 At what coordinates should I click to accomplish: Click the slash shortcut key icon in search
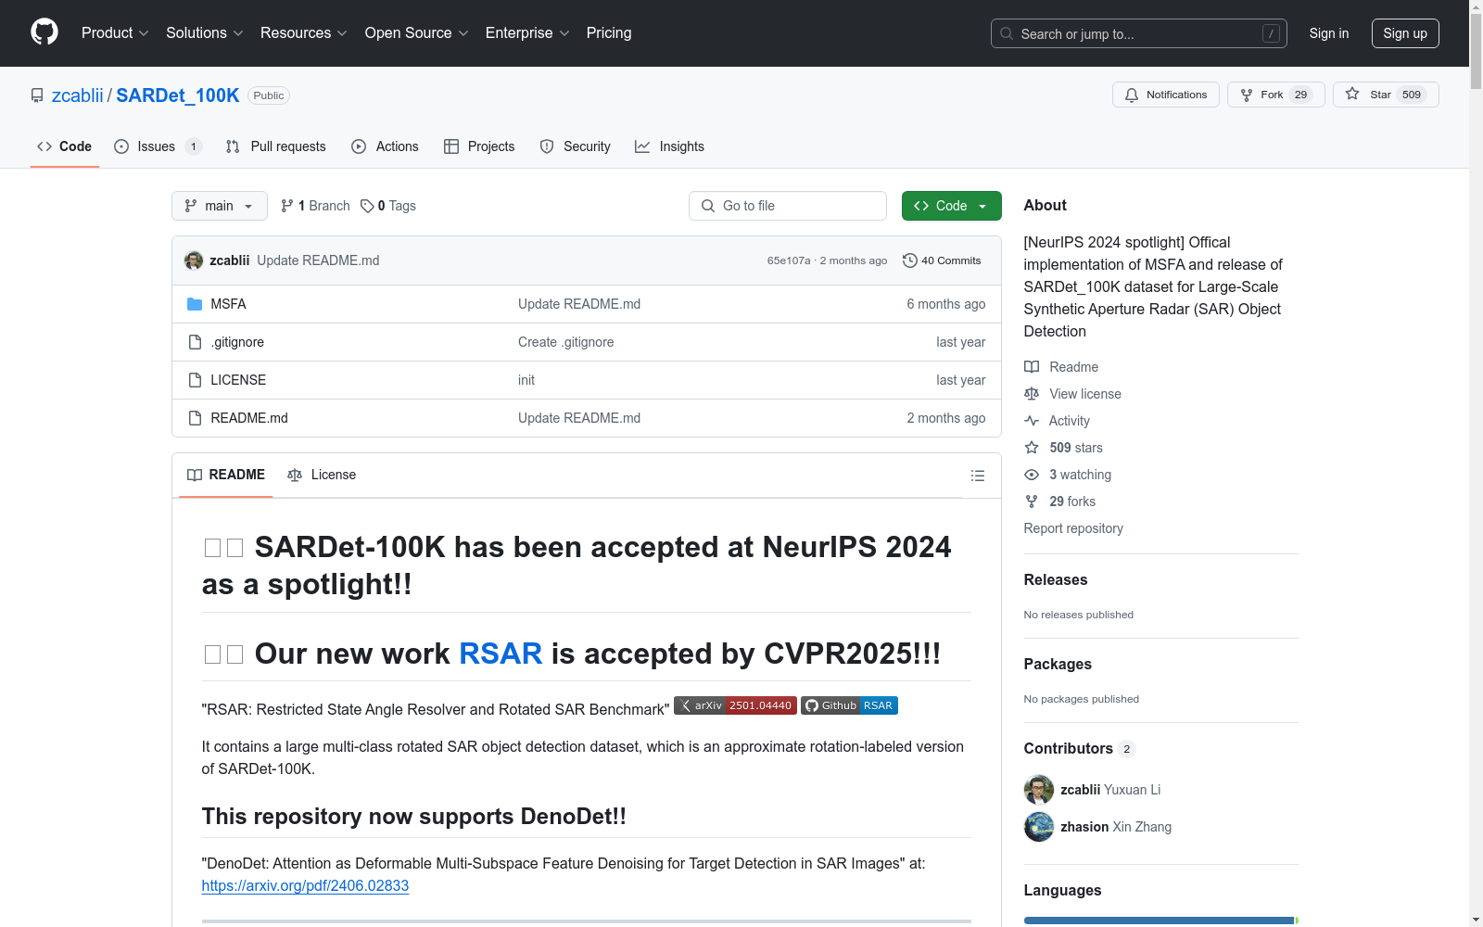click(1271, 33)
